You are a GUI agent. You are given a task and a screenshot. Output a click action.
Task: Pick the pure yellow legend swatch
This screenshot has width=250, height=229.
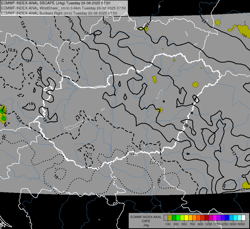tap(186, 218)
